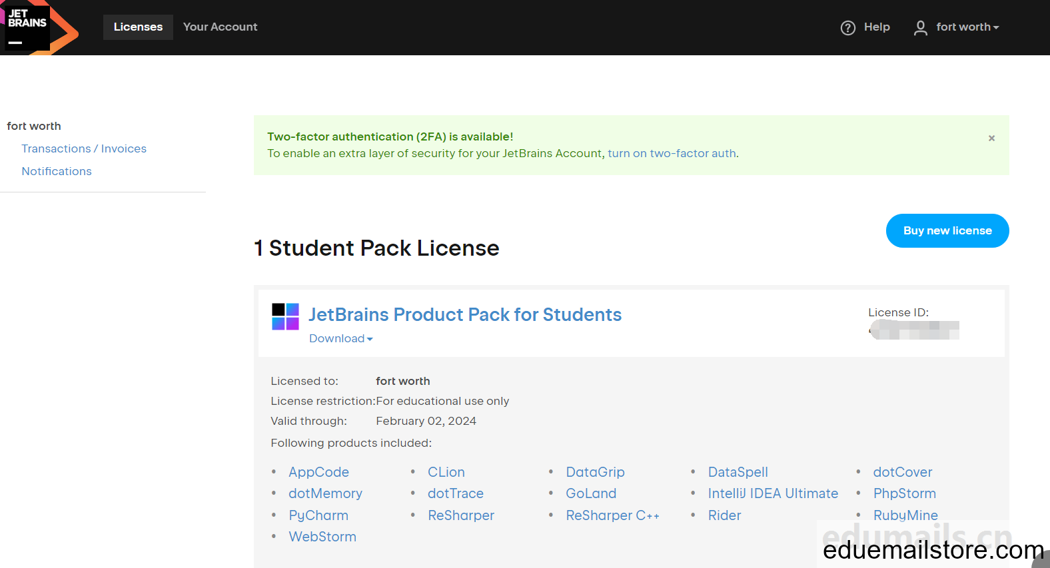Select the 'February 02, 2024' expiry date
The width and height of the screenshot is (1050, 568).
coord(426,421)
